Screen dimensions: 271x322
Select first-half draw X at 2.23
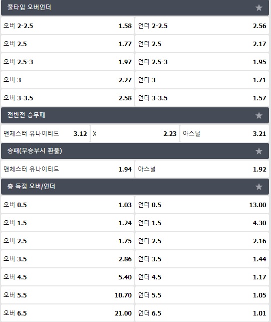click(135, 133)
